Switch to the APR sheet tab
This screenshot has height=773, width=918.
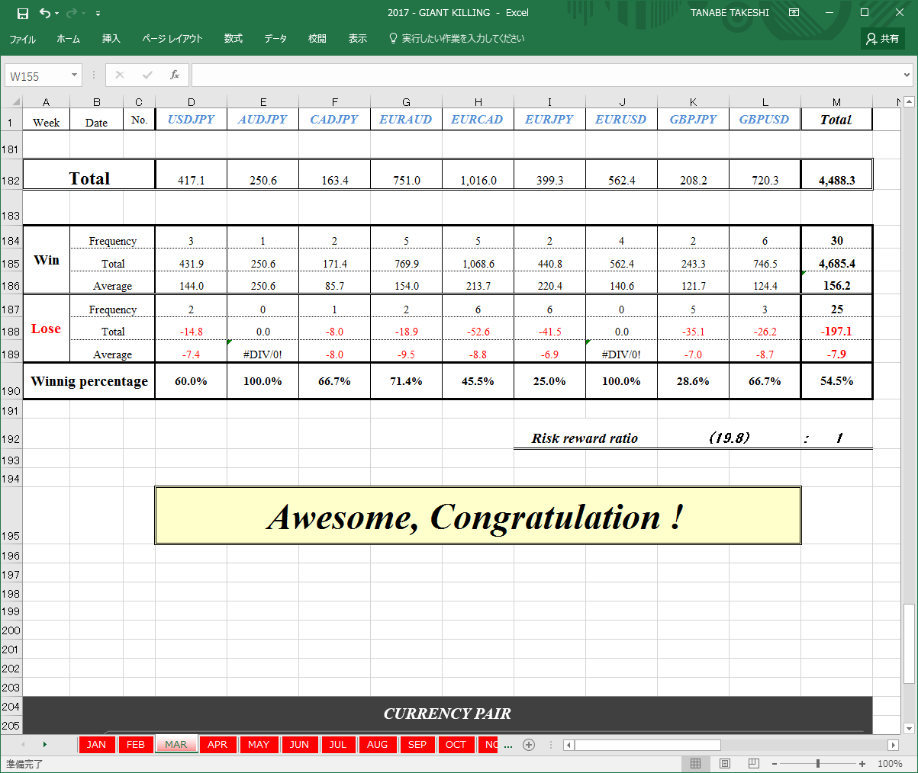pyautogui.click(x=217, y=745)
